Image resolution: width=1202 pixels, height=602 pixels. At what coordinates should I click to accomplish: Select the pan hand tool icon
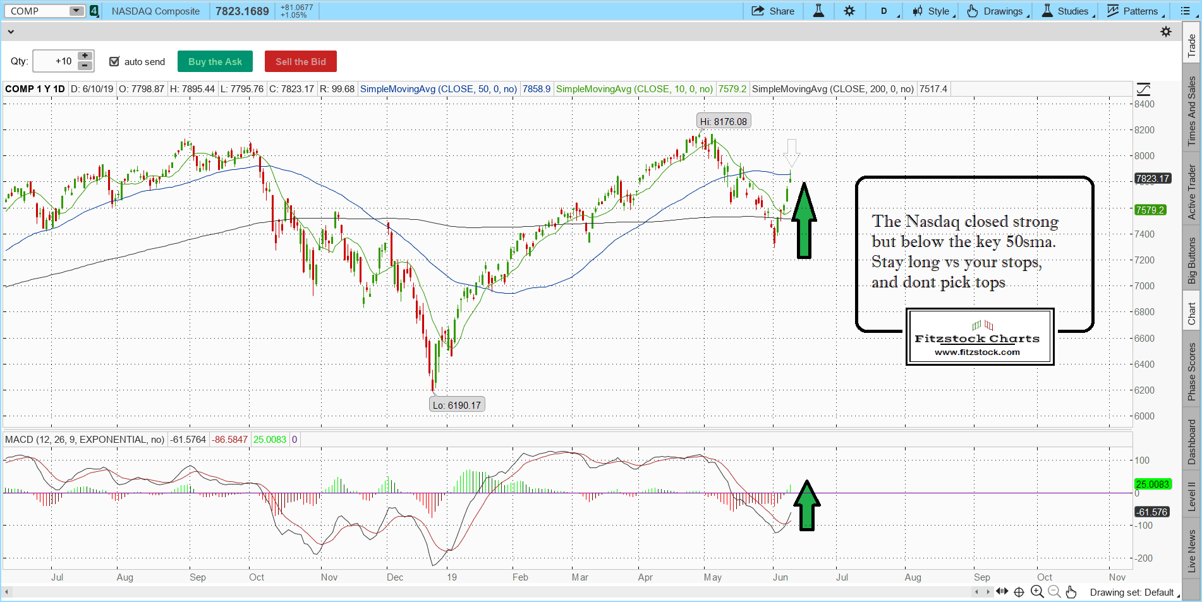tap(1071, 592)
